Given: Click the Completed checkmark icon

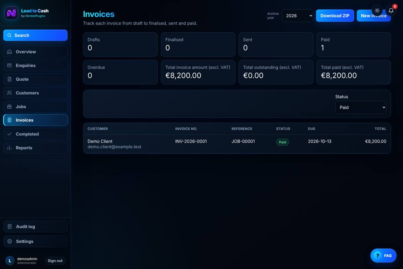Looking at the screenshot, I should coord(10,134).
